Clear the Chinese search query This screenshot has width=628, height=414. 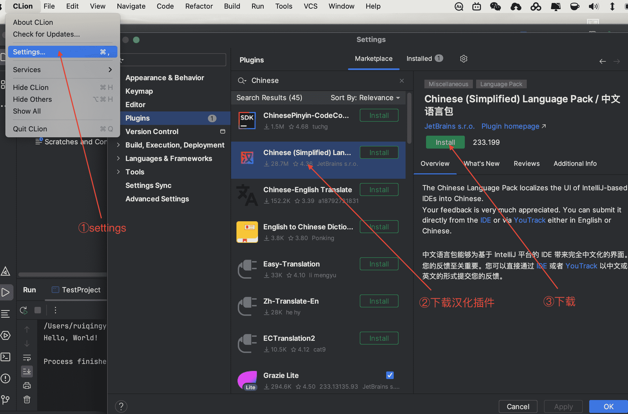[402, 80]
